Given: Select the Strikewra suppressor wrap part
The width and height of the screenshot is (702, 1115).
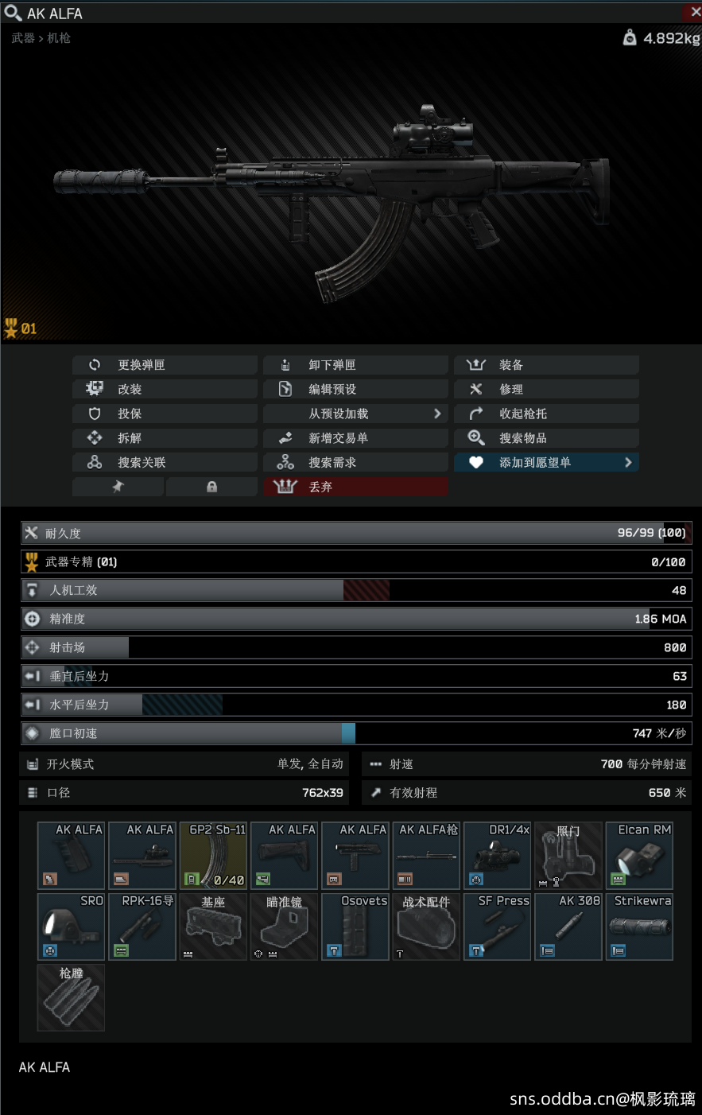Looking at the screenshot, I should pos(639,927).
